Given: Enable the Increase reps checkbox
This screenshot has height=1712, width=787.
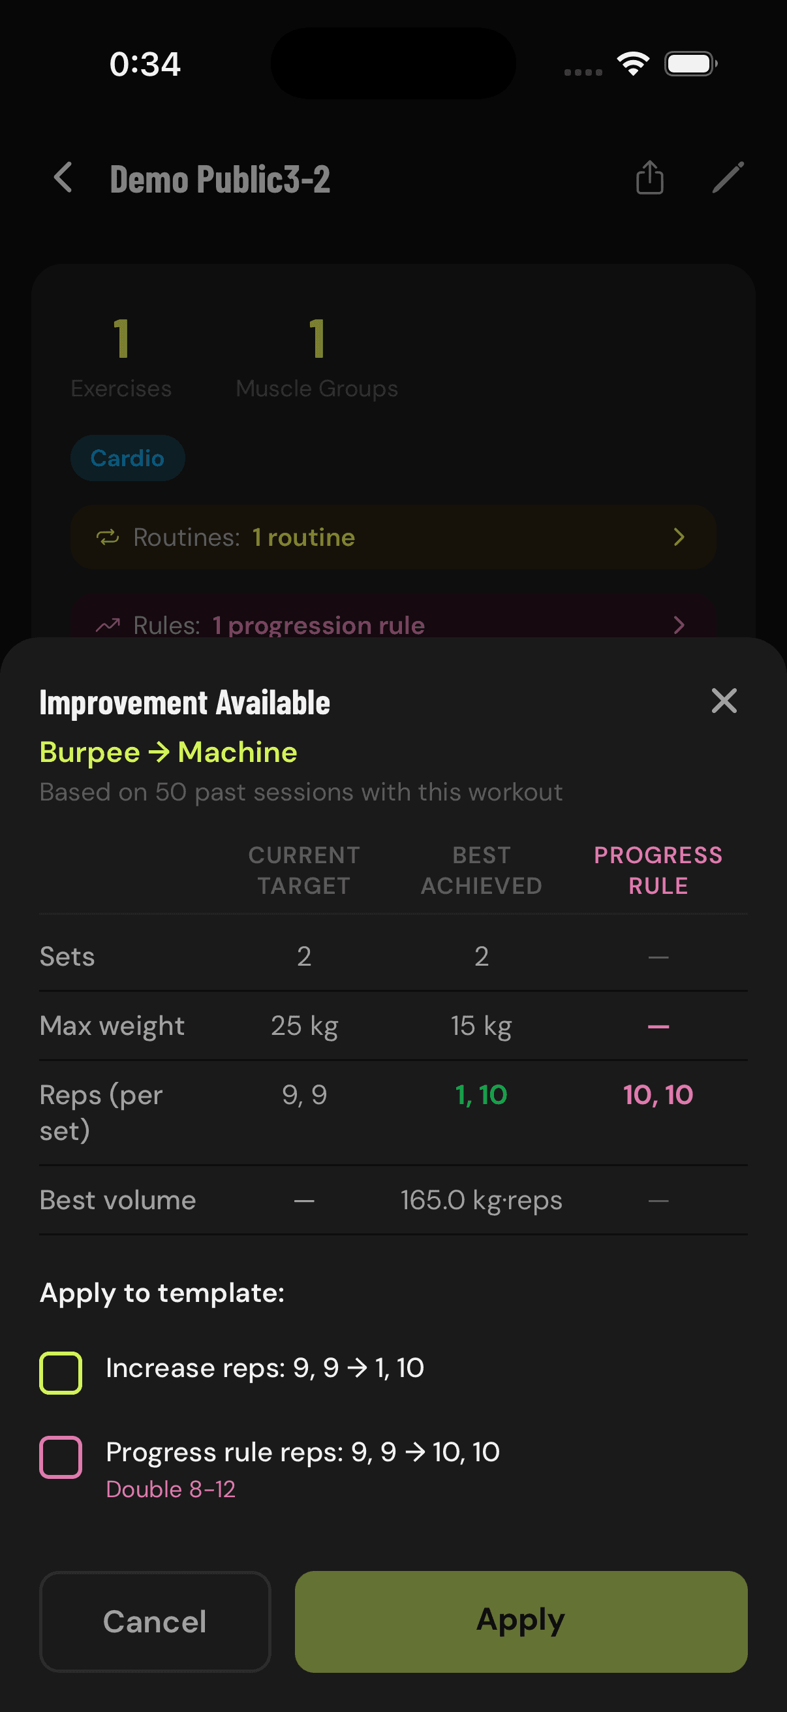Looking at the screenshot, I should point(61,1369).
